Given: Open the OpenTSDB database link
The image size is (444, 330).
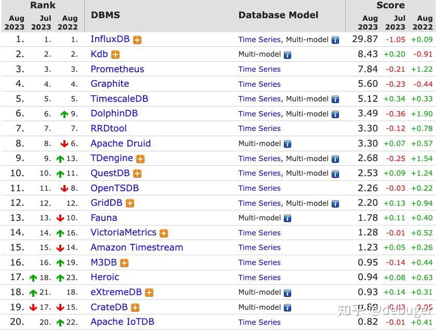Looking at the screenshot, I should [x=115, y=188].
